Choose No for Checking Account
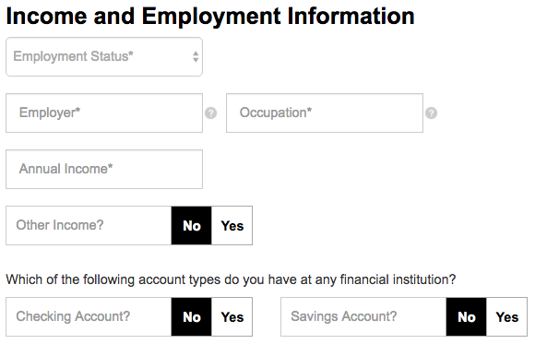535x344 pixels. (x=192, y=317)
